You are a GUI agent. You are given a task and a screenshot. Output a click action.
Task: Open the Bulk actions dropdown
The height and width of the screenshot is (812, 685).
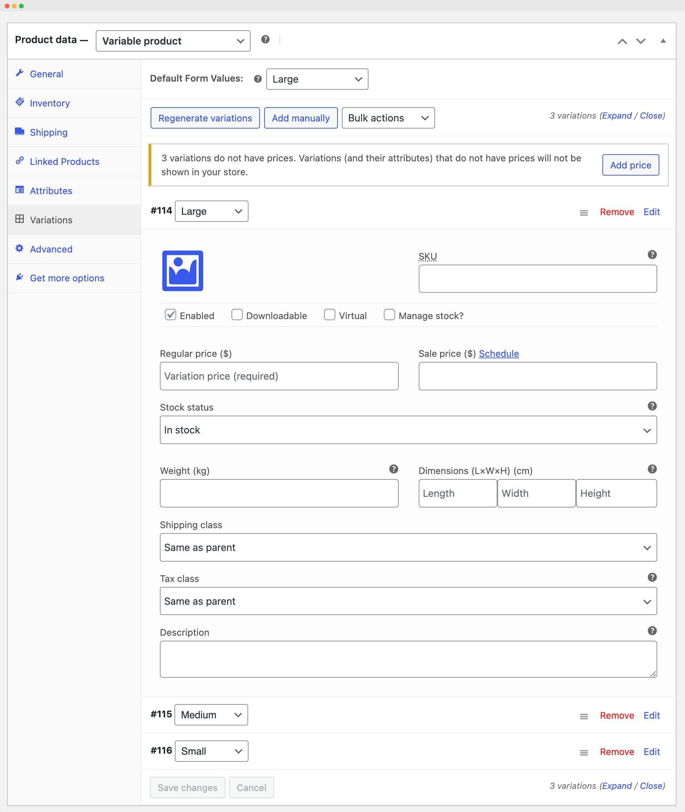[388, 118]
